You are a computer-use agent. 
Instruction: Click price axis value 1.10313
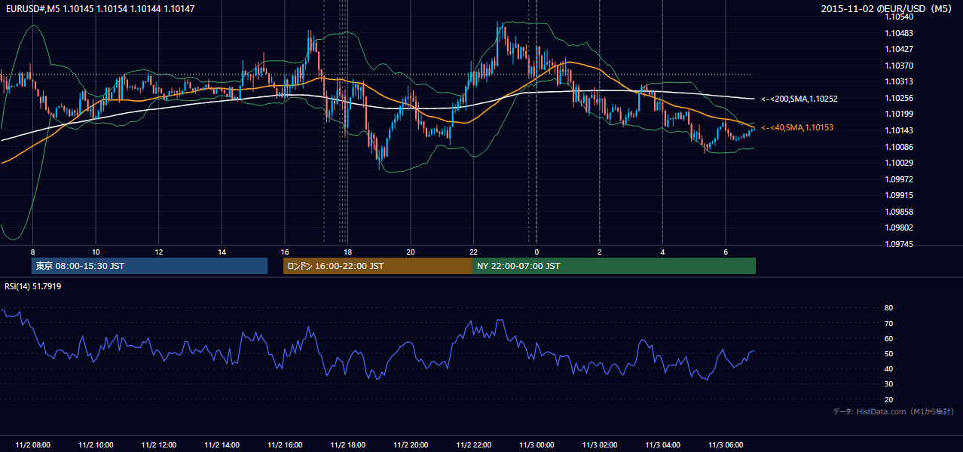(899, 81)
